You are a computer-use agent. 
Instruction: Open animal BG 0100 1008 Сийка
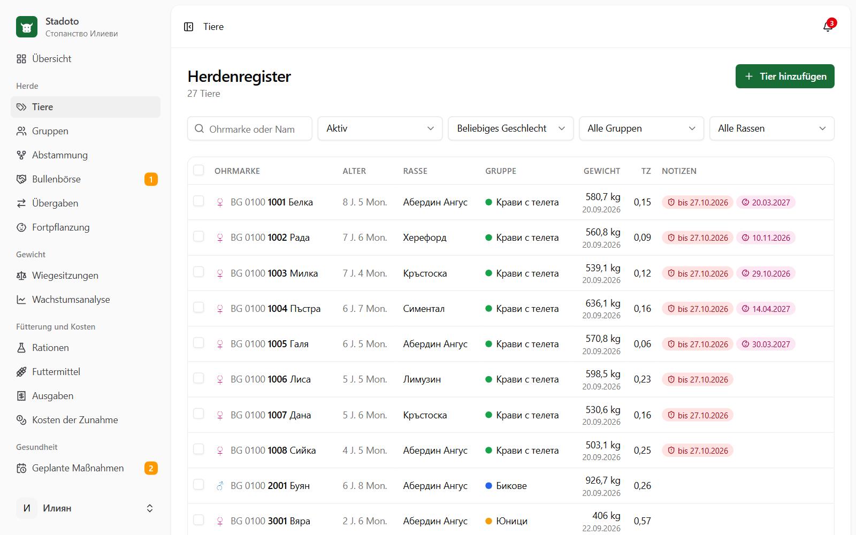tap(273, 450)
